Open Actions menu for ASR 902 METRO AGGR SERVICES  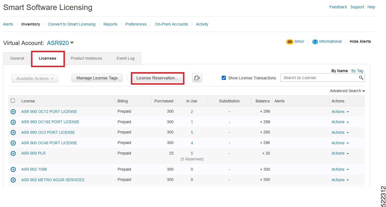tap(340, 180)
